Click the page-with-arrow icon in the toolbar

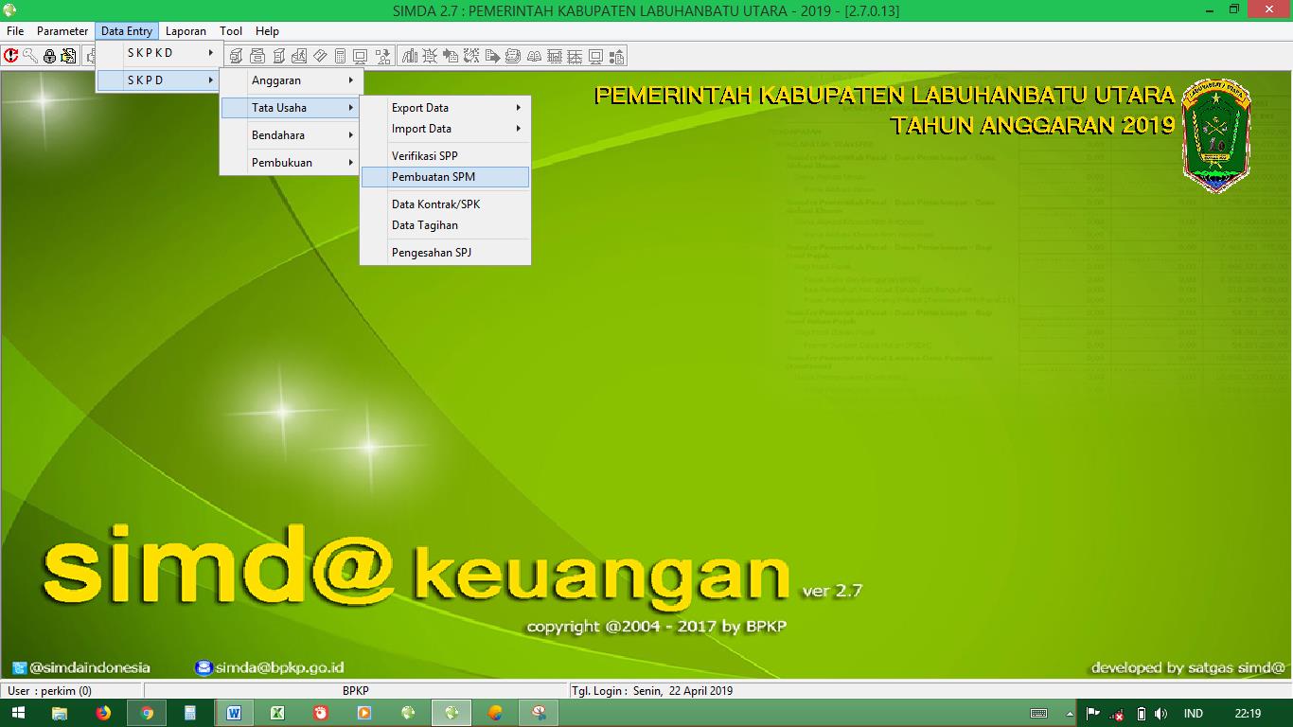pyautogui.click(x=493, y=56)
